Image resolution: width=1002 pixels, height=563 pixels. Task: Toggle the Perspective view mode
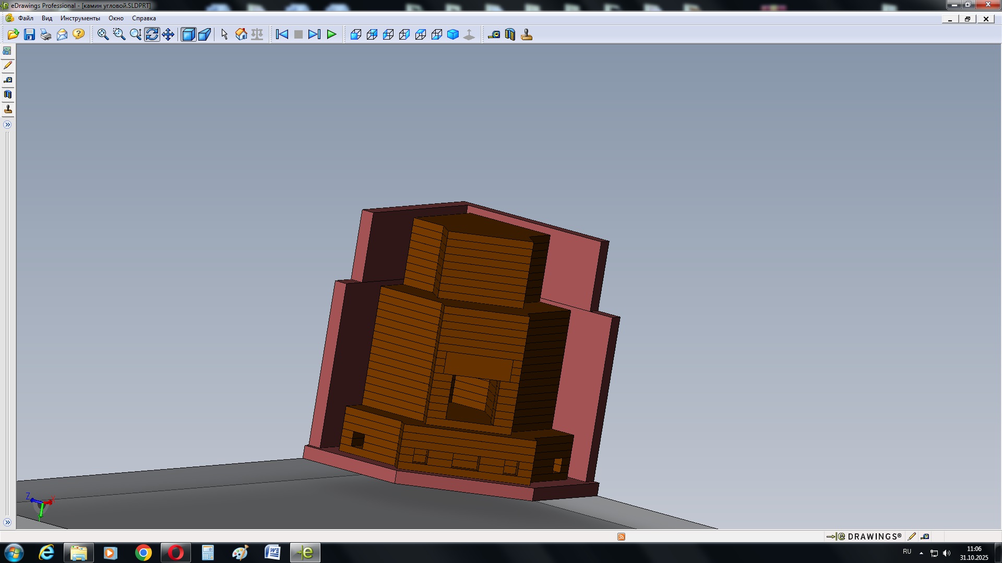(205, 34)
